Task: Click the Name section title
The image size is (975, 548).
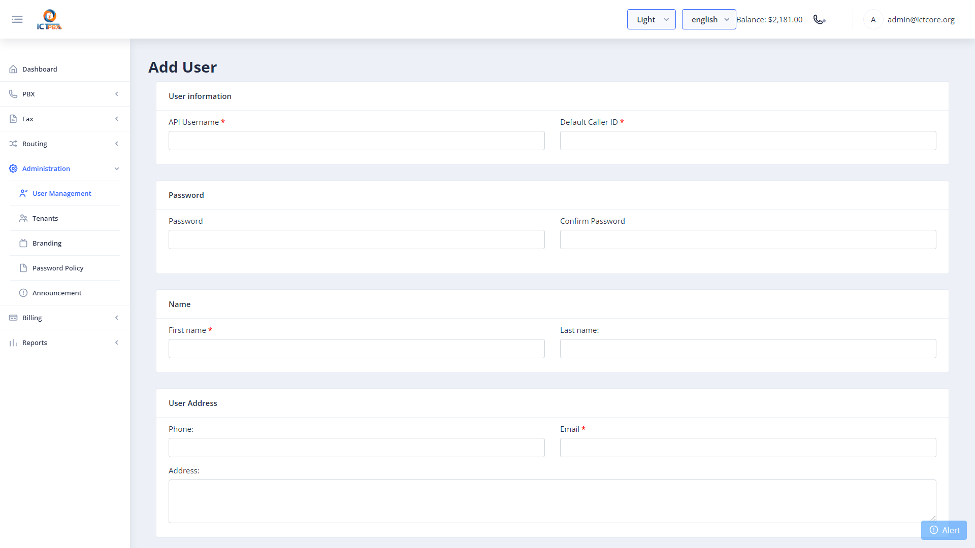Action: click(180, 304)
